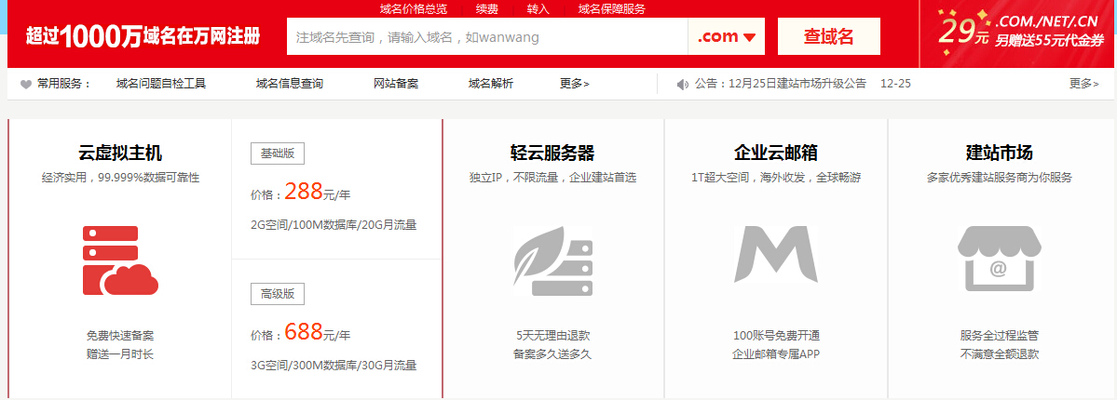Click the 建站市场 heading
The height and width of the screenshot is (400, 1117).
(x=1000, y=153)
